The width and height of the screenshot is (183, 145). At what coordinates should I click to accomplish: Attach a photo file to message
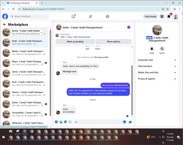[x=61, y=122]
